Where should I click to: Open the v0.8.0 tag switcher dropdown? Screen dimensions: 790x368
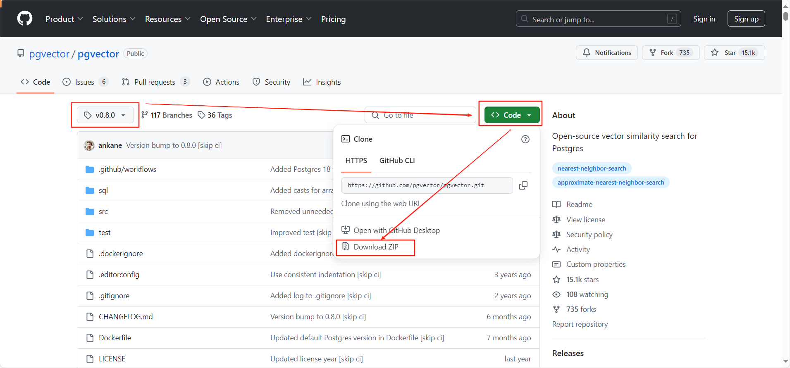click(105, 115)
